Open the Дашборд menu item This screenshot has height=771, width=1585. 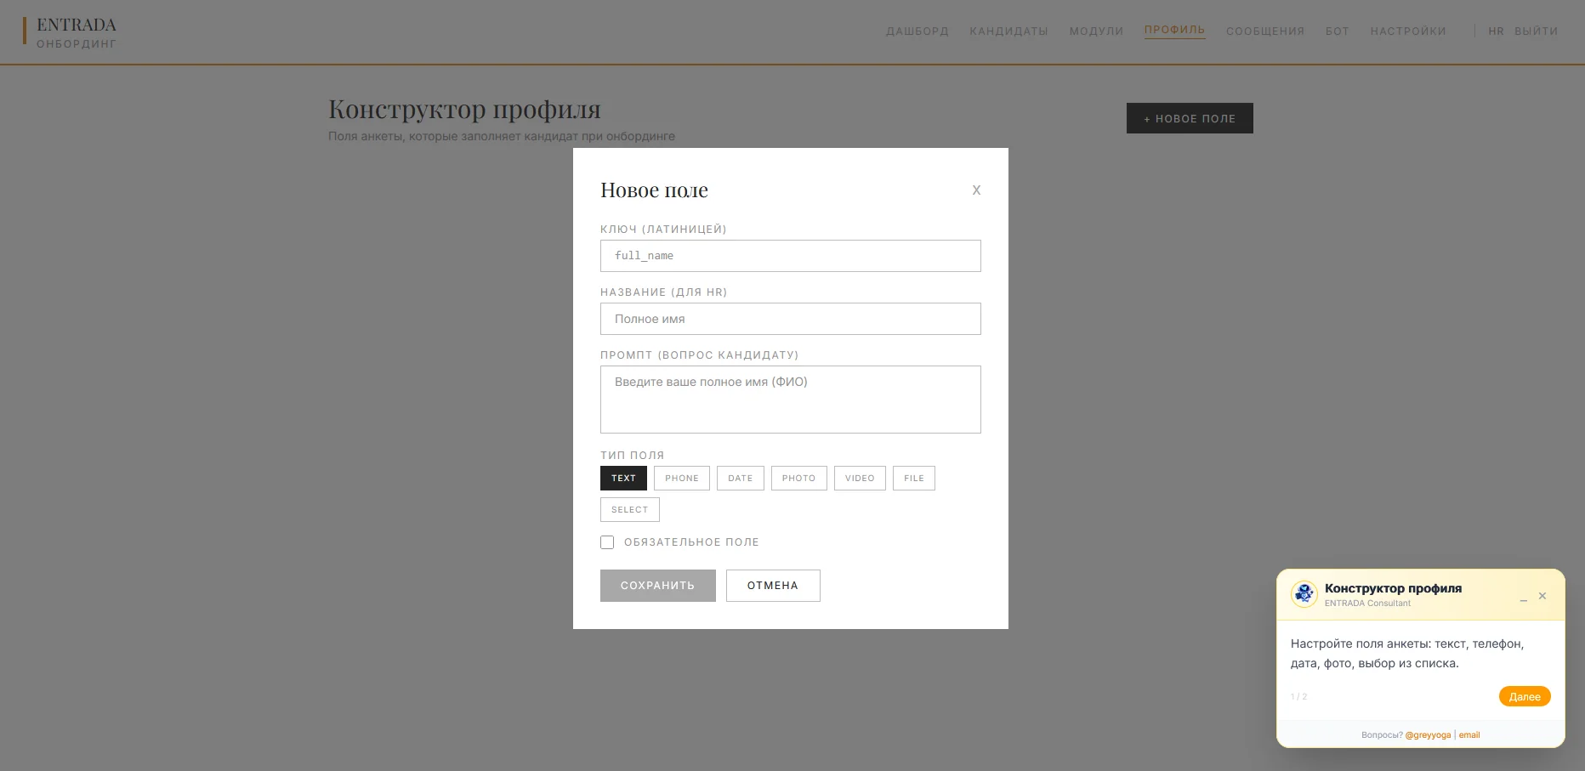(x=917, y=31)
